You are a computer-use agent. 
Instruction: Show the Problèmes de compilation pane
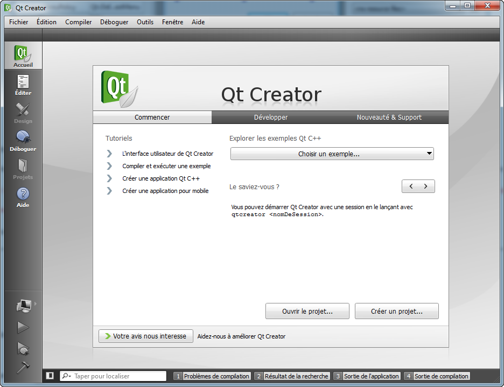point(212,376)
